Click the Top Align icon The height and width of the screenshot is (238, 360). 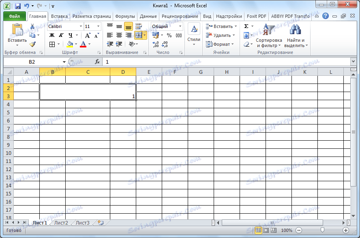pyautogui.click(x=110, y=26)
